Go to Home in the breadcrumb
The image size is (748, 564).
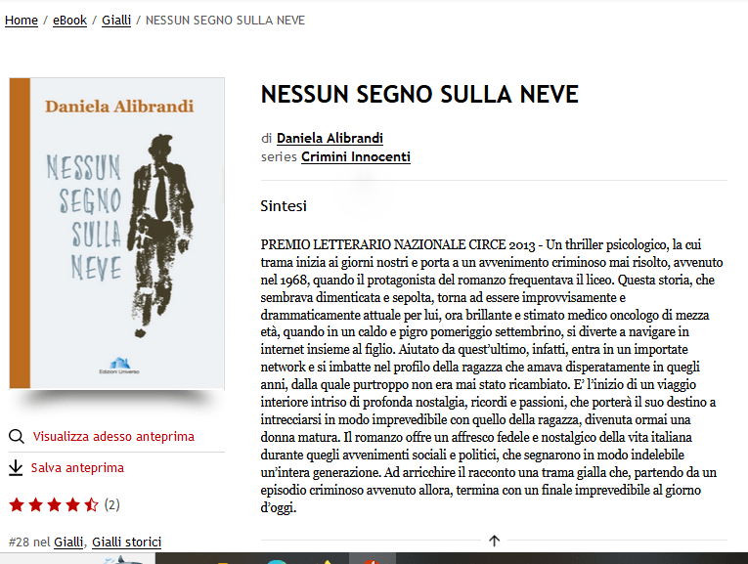[22, 20]
